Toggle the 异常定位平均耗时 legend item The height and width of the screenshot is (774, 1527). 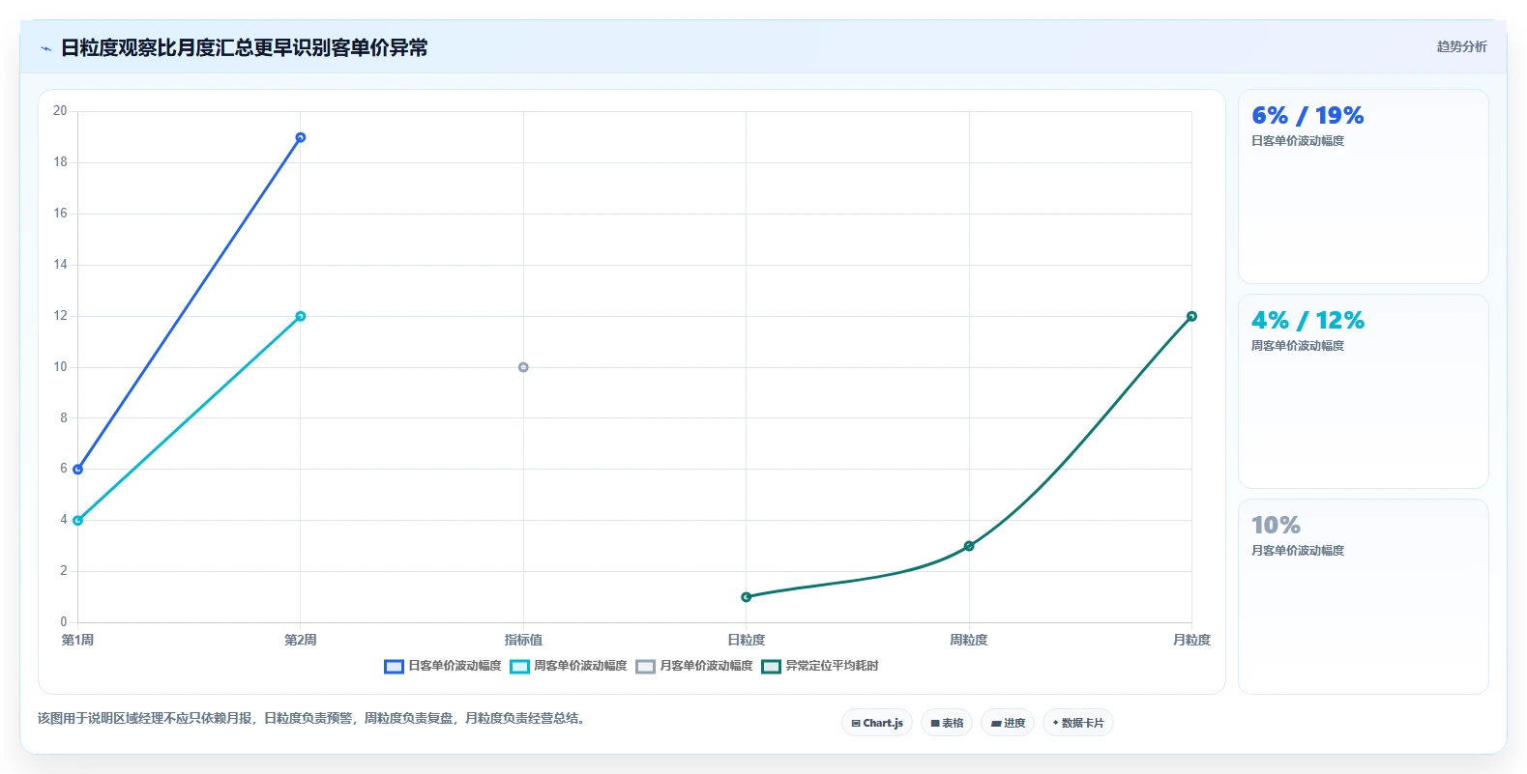click(820, 666)
